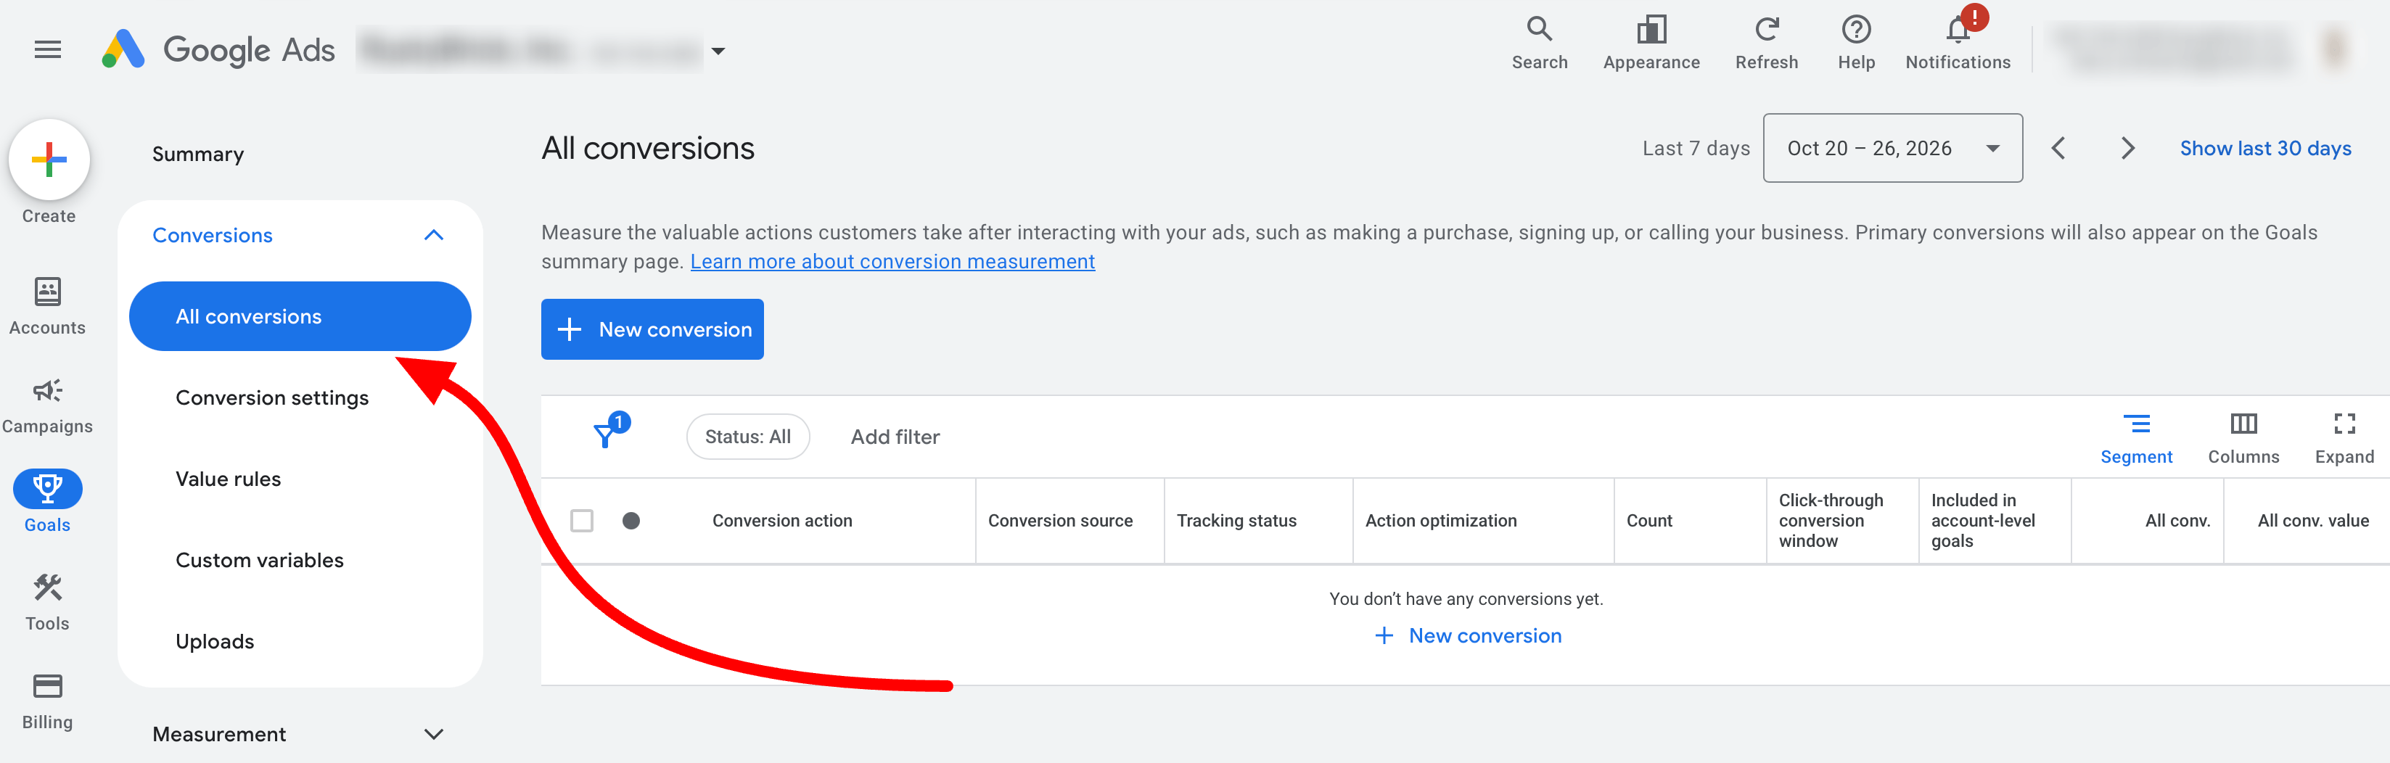Collapse the Conversions section

433,236
